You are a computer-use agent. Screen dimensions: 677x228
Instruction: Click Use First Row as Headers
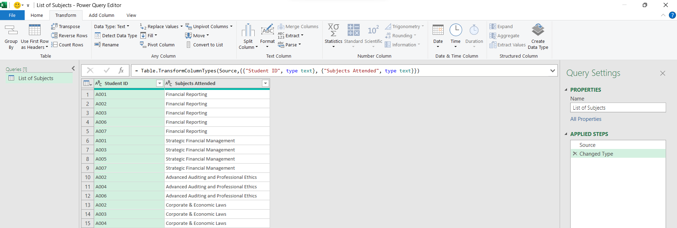click(x=35, y=37)
